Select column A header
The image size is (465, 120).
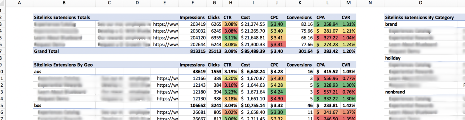20,3
